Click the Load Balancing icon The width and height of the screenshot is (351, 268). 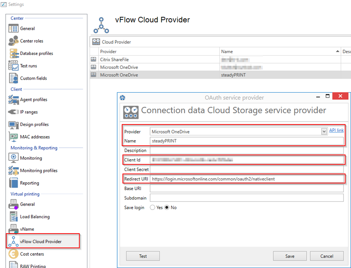(x=14, y=216)
